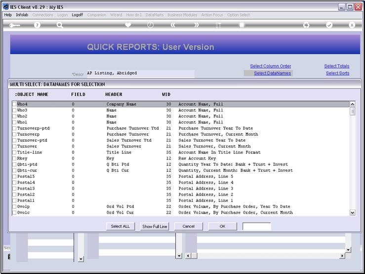Open the Business Modules menu

click(x=182, y=15)
